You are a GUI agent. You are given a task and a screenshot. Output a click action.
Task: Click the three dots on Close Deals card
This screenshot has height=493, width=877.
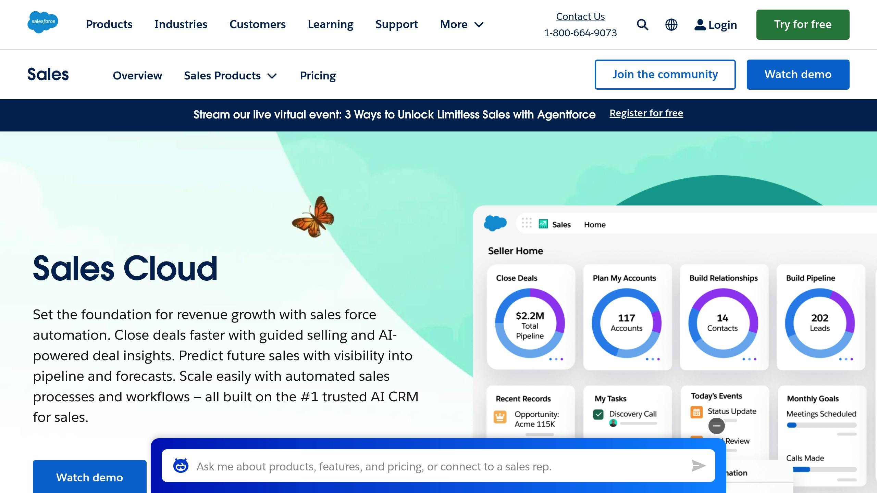pyautogui.click(x=556, y=359)
